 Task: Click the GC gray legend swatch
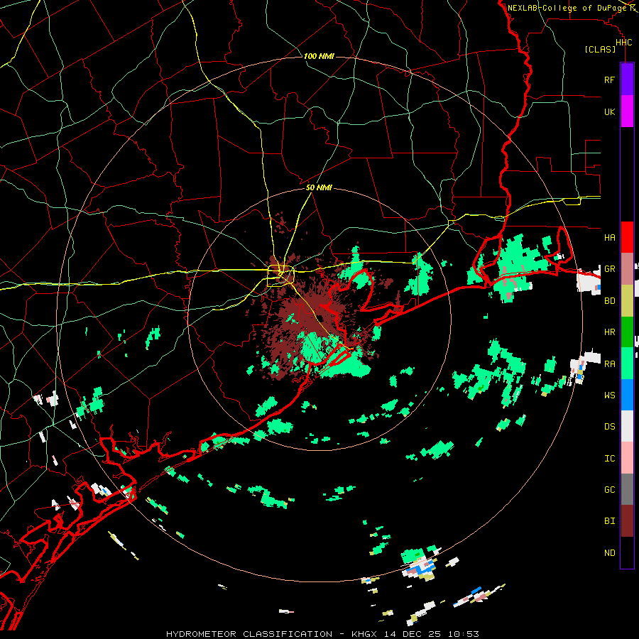coord(627,489)
